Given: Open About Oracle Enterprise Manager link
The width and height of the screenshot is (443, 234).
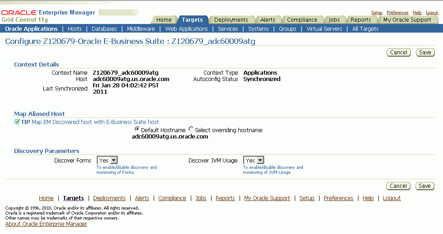Looking at the screenshot, I should pos(46,224).
